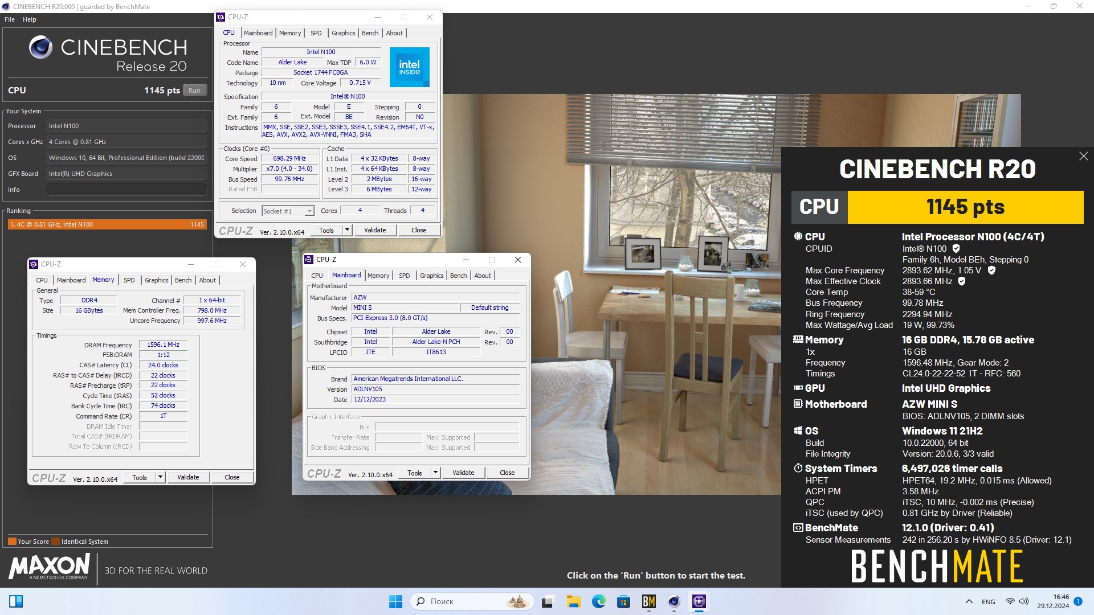Click the Manufacturer field AZW
Viewport: 1094px width, 615px height.
point(435,297)
